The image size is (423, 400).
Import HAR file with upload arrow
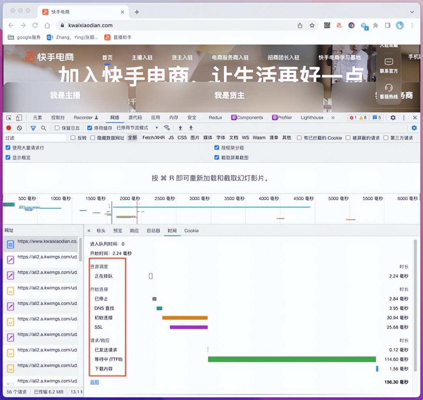click(180, 128)
